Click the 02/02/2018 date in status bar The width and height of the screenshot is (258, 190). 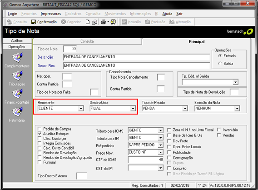click(x=180, y=185)
